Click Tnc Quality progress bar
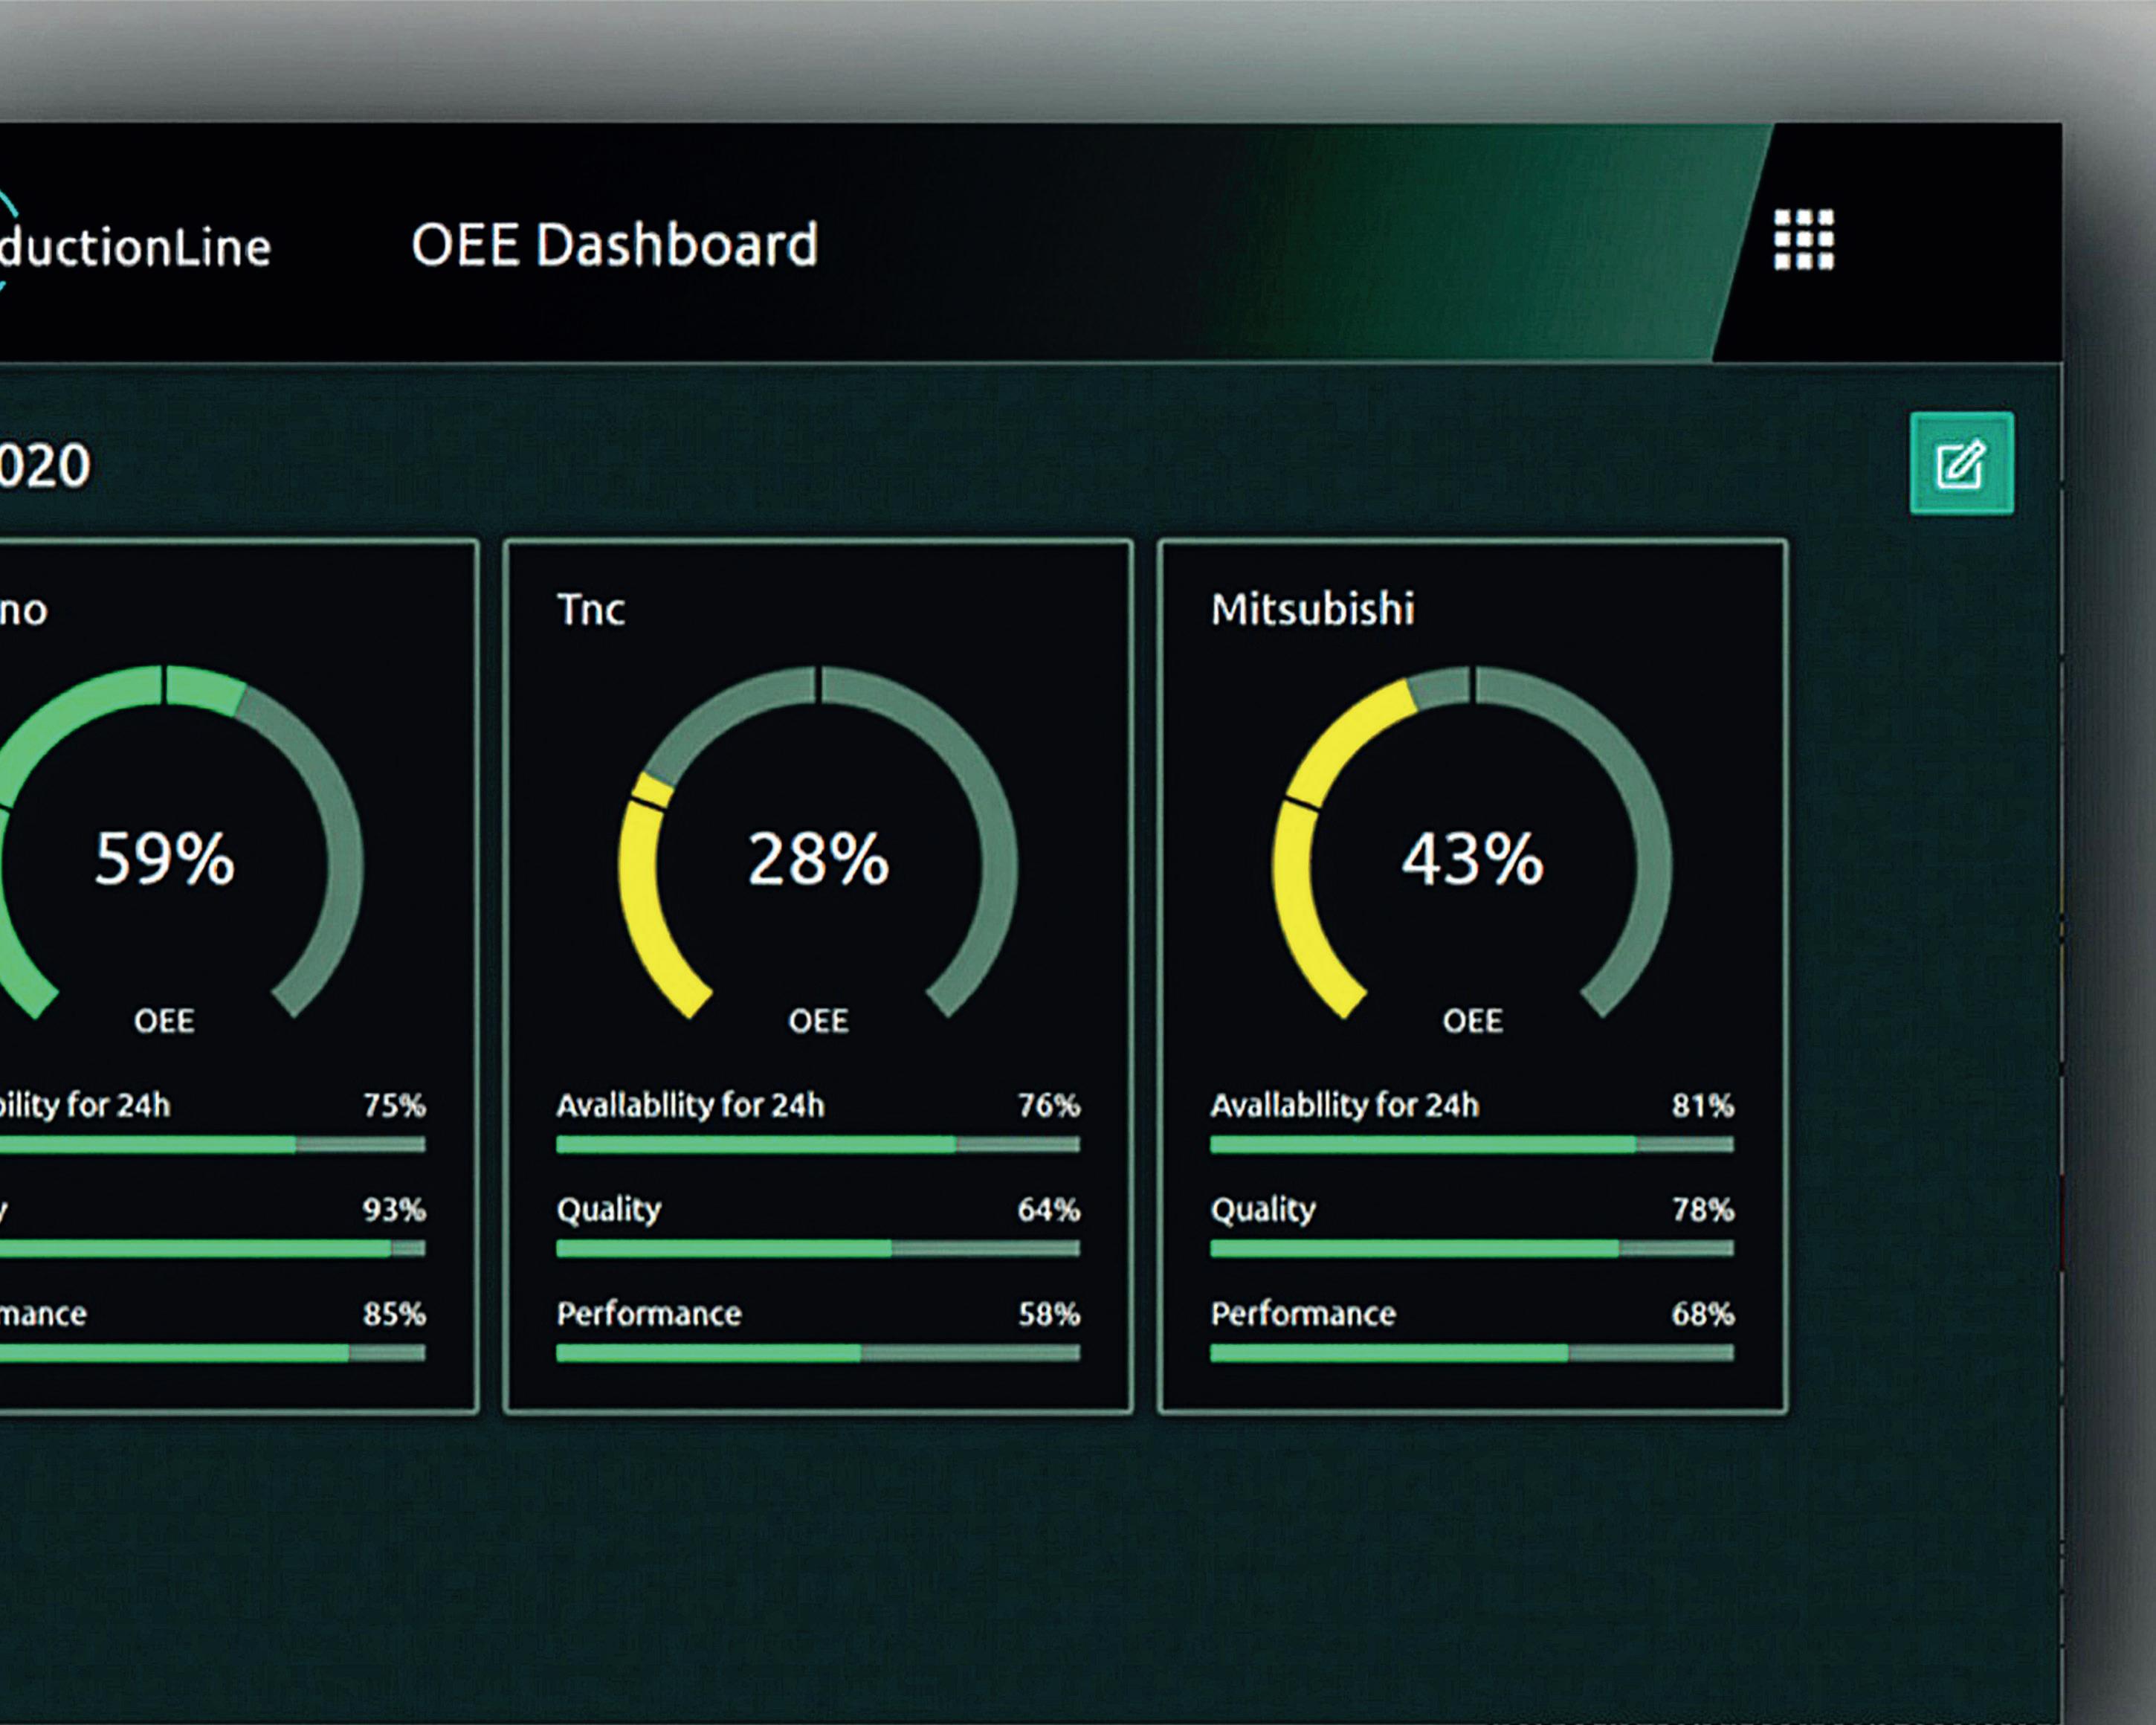 [817, 1249]
